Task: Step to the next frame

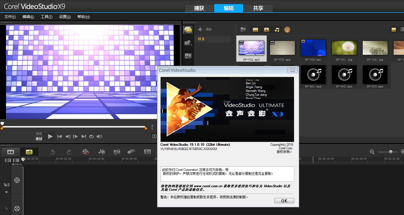Action: (75, 136)
